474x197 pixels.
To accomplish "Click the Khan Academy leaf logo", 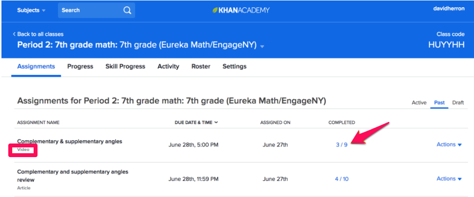I will [x=215, y=10].
